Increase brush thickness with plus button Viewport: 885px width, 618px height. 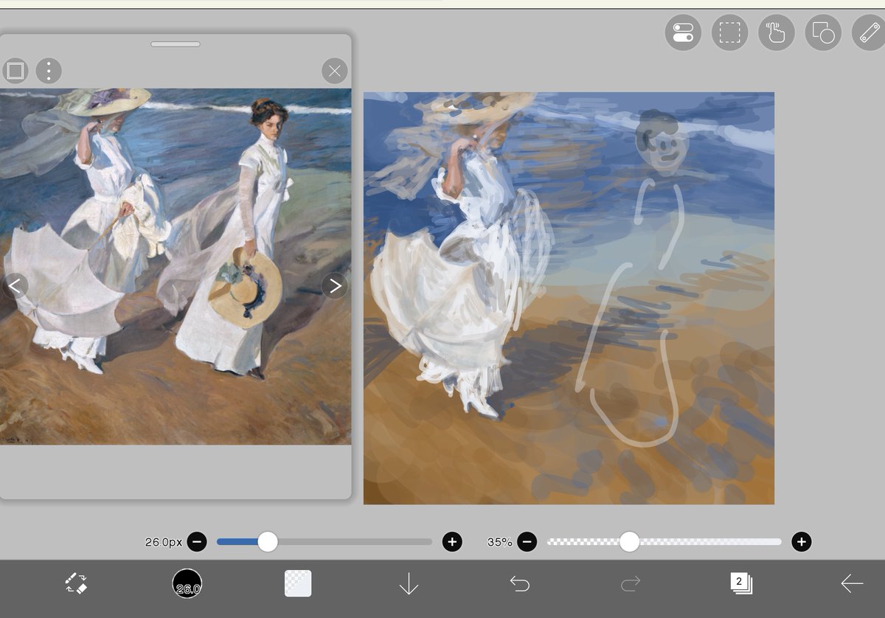[452, 542]
